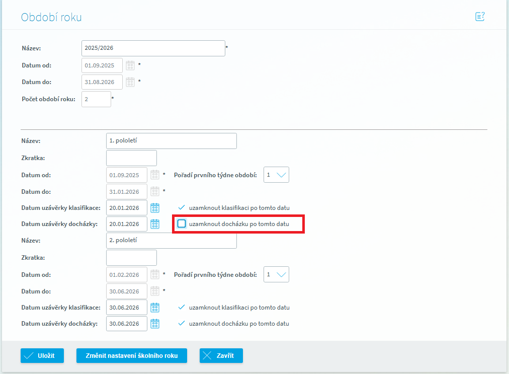The height and width of the screenshot is (374, 509).
Task: Disable attendance lock for 2. pololetí
Action: click(182, 323)
